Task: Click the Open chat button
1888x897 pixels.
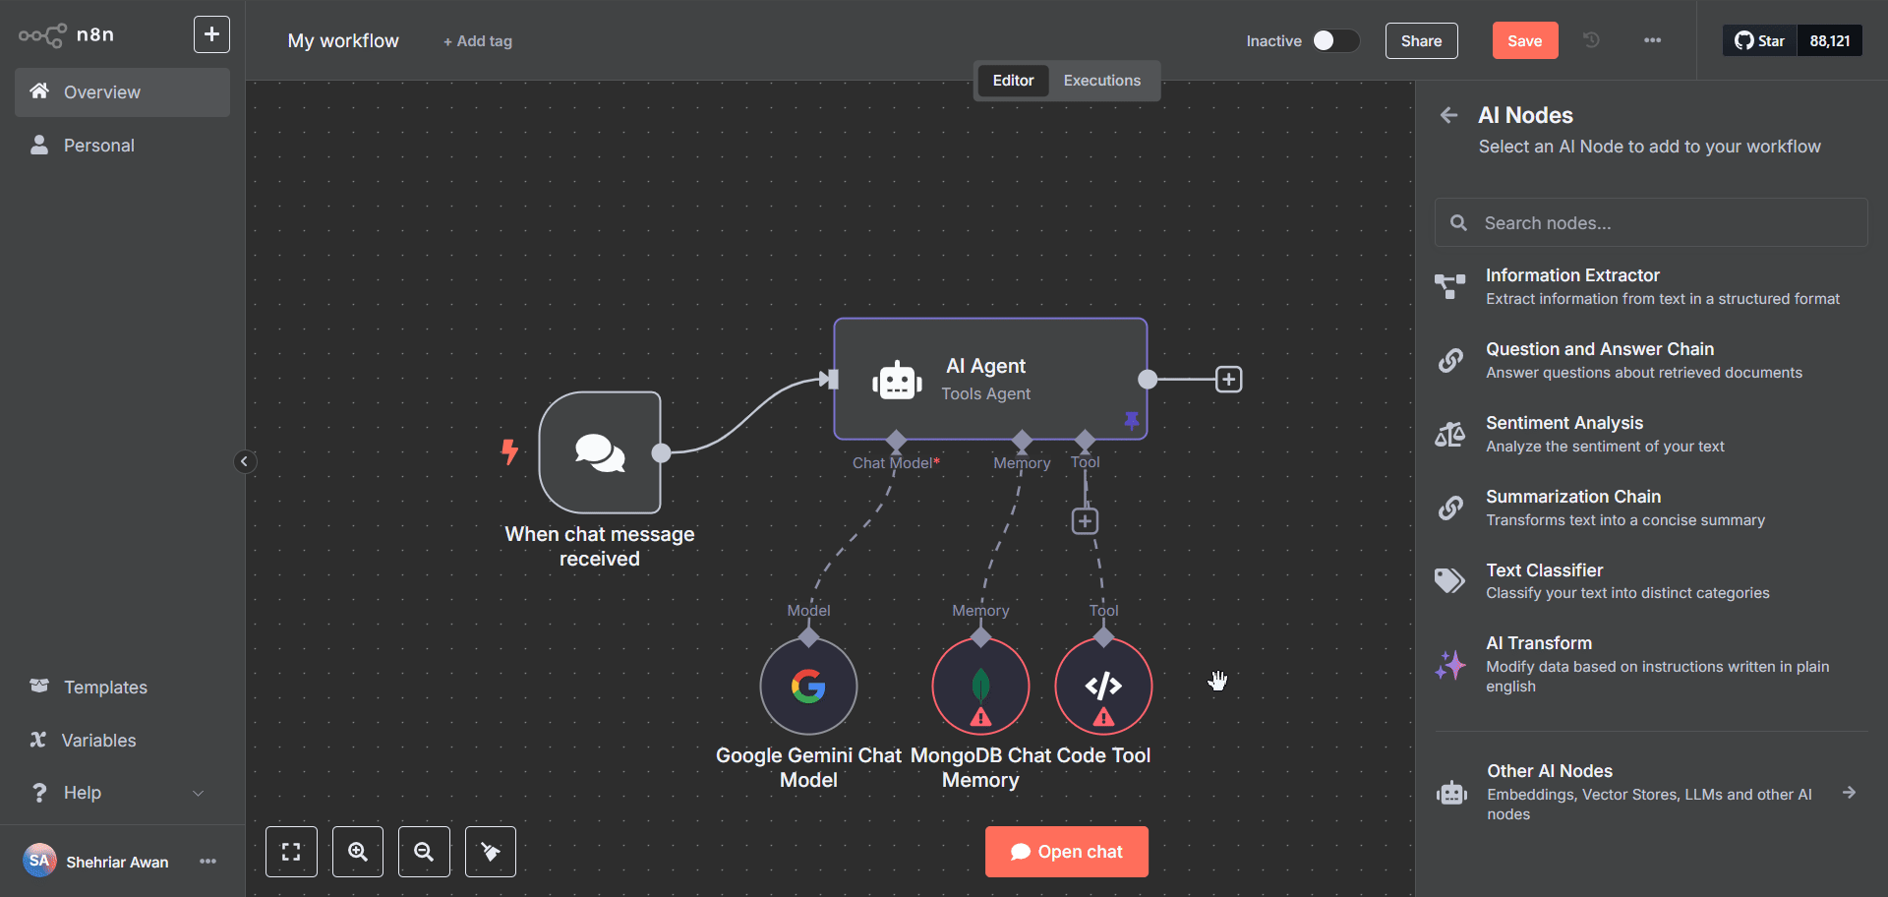Action: [1066, 852]
